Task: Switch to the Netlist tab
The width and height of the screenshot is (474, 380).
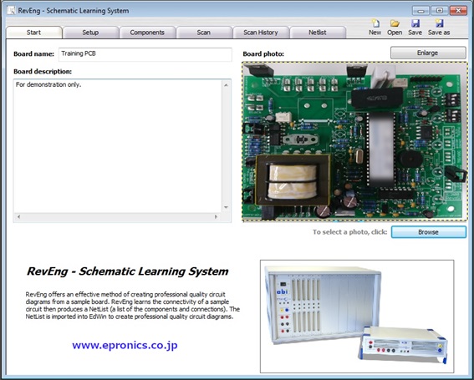Action: click(318, 33)
